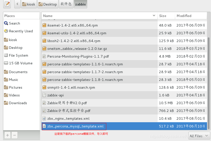
Task: Click the 15 GB Volume label
Action: [21, 63]
